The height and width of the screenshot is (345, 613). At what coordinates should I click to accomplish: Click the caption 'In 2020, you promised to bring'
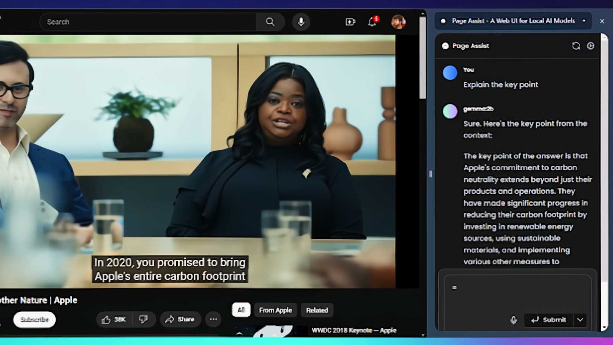(170, 262)
